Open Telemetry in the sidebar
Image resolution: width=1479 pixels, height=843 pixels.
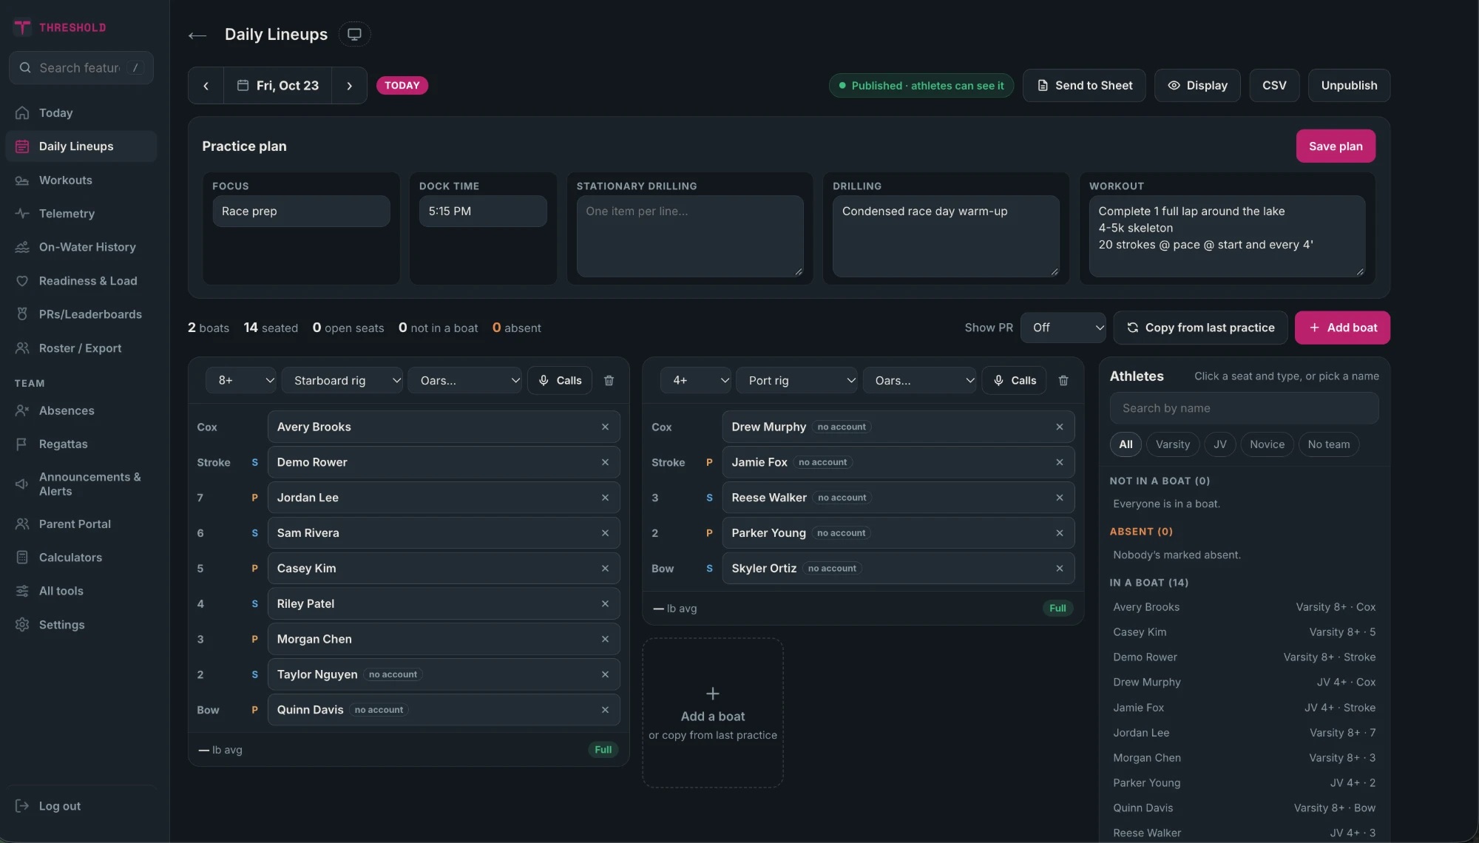pos(81,214)
